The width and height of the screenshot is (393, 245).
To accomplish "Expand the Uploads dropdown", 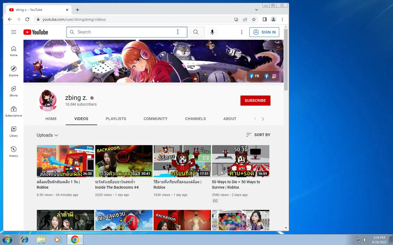I will point(47,135).
